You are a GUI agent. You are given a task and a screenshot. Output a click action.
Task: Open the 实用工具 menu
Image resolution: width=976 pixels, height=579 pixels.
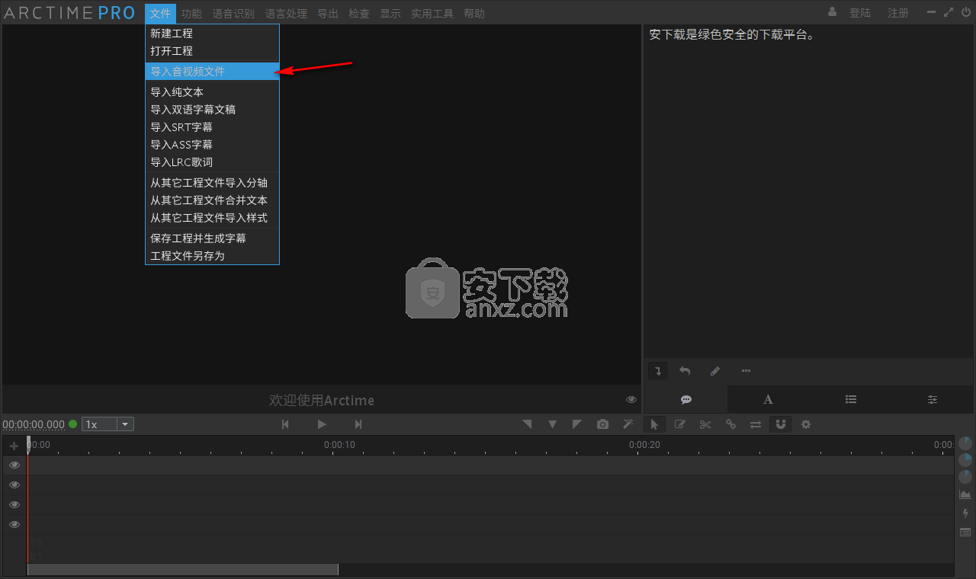tap(432, 13)
